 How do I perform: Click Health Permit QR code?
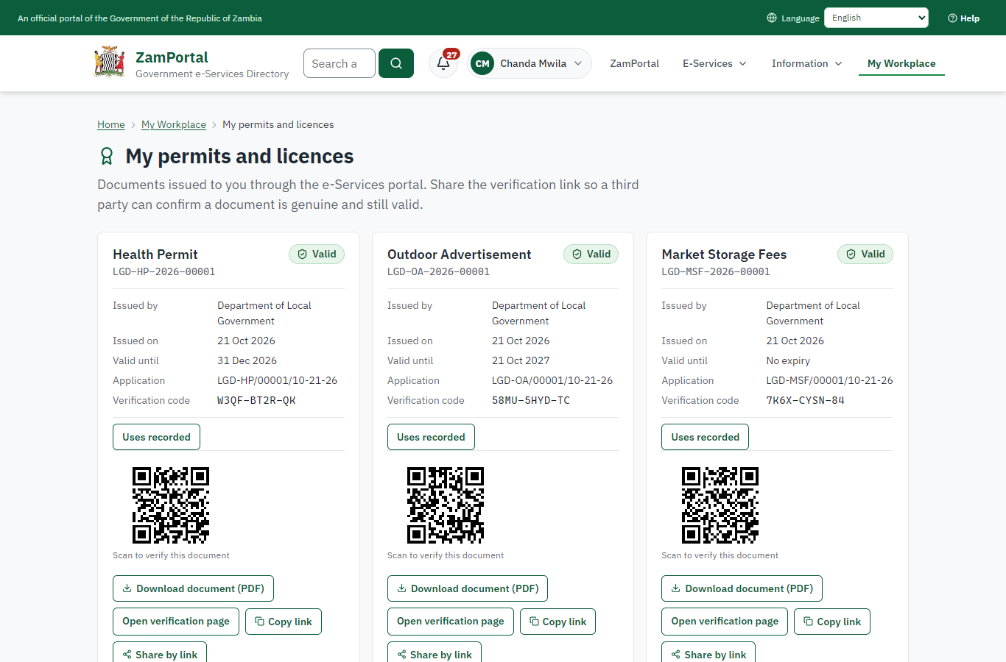coord(171,505)
